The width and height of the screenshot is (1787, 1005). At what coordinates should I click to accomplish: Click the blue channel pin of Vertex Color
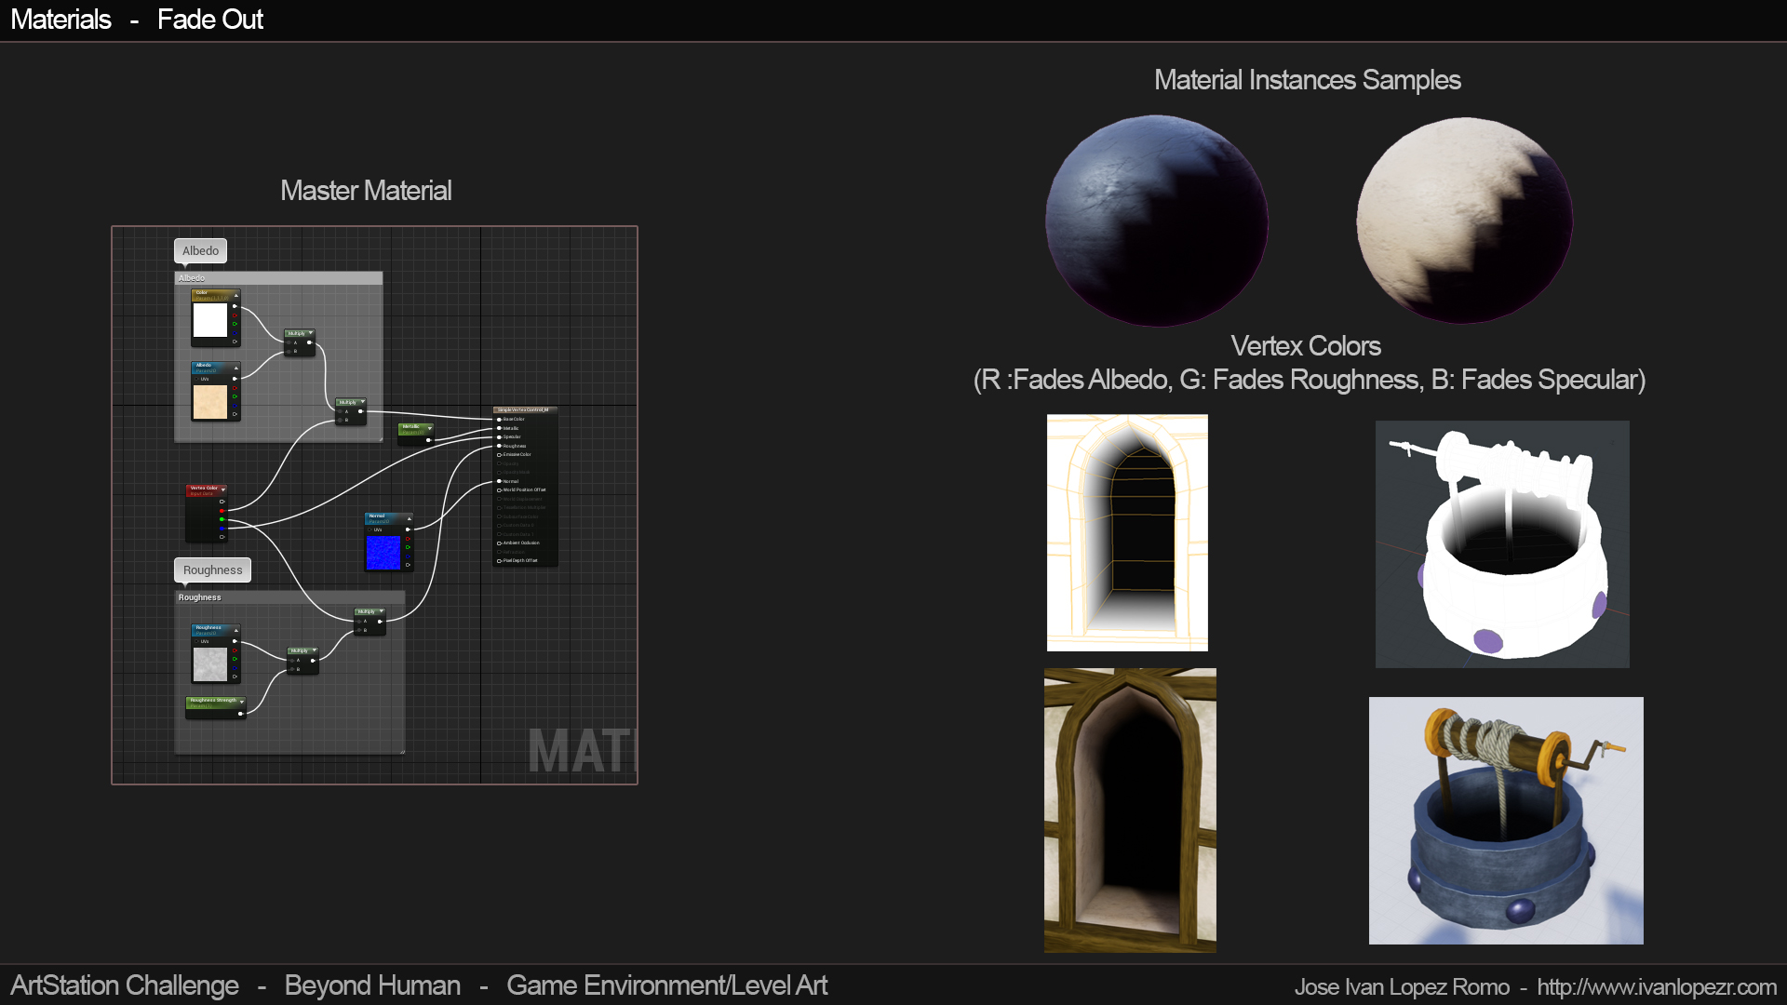(x=222, y=528)
